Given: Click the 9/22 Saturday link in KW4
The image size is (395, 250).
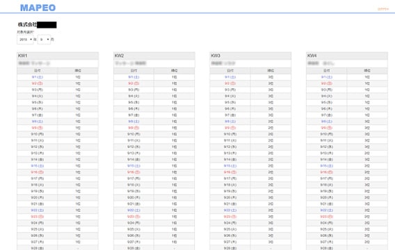Looking at the screenshot, I should click(327, 210).
